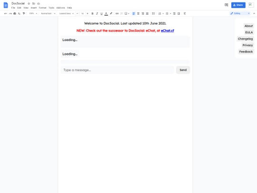Screen dimensions: 257x193
Task: Check the cloud save status icon
Action: point(39,3)
